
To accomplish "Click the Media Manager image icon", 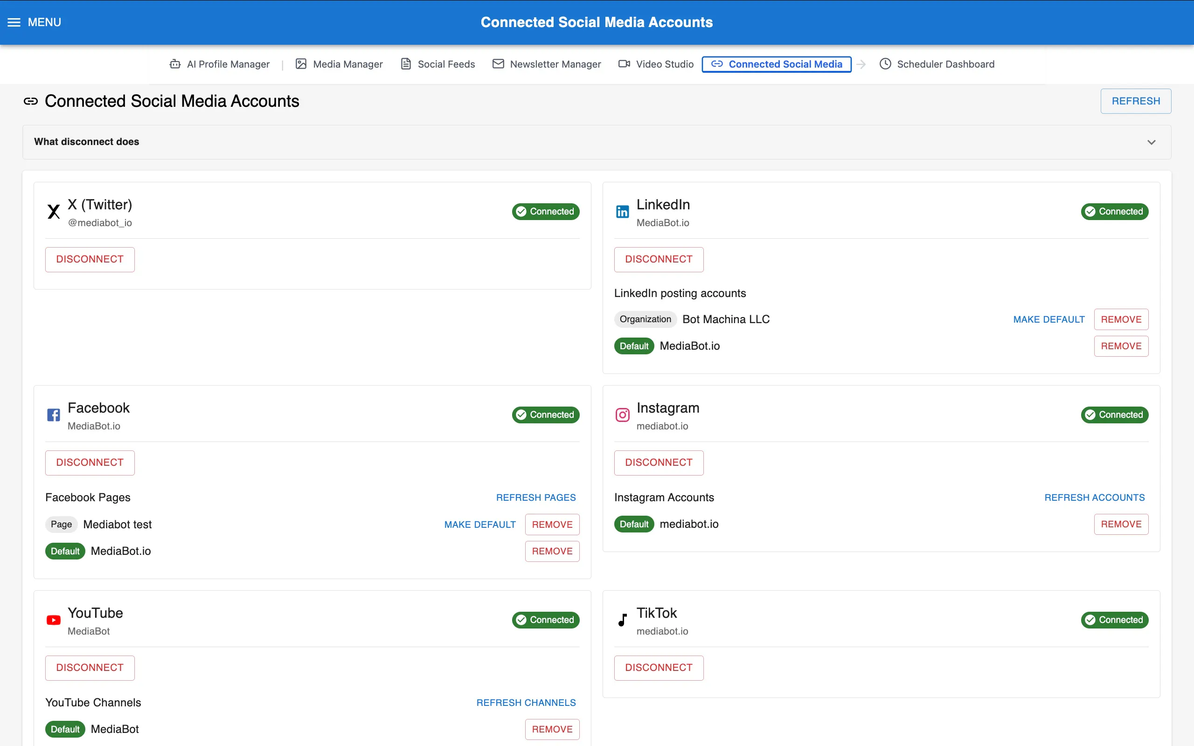I will [x=301, y=64].
